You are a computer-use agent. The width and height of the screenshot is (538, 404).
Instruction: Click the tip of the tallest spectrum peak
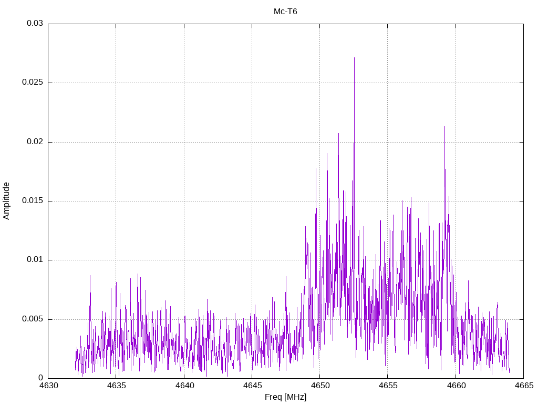354,58
